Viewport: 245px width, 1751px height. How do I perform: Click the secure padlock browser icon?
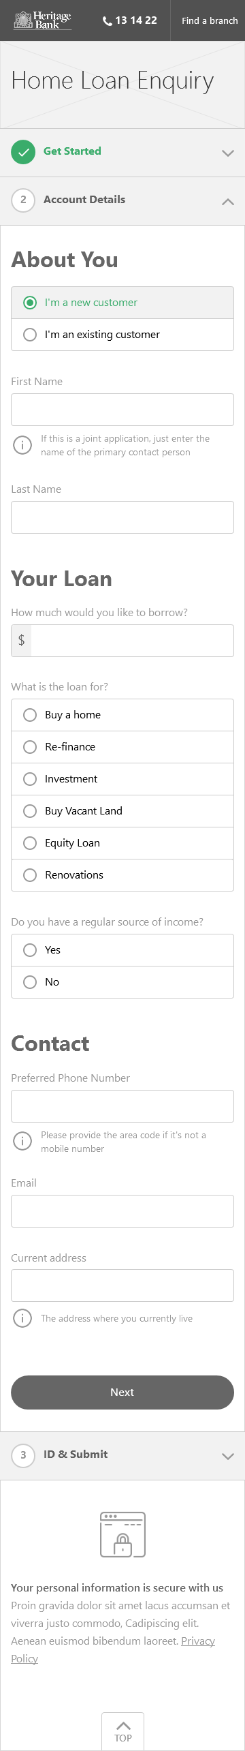point(122,1534)
